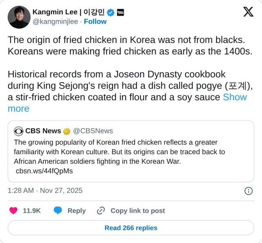Image resolution: width=262 pixels, height=243 pixels.
Task: Open the cbsn.ws/44fQpMs link
Action: pyautogui.click(x=44, y=171)
